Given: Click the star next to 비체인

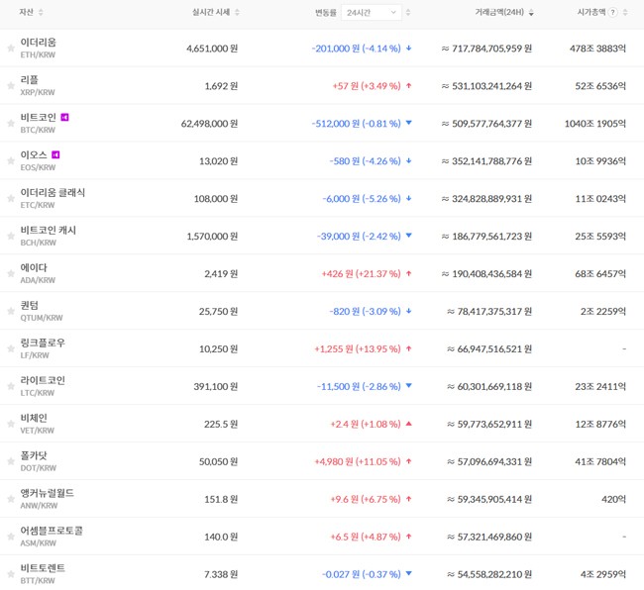Looking at the screenshot, I should point(11,424).
